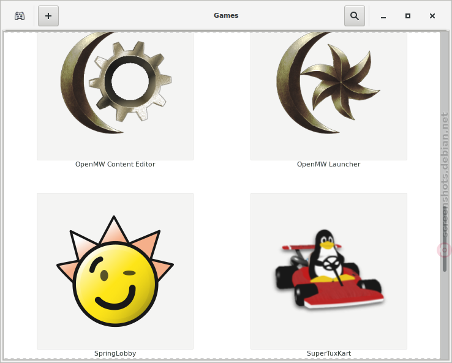Click the gamepad icon in the header bar
452x363 pixels.
pyautogui.click(x=20, y=16)
